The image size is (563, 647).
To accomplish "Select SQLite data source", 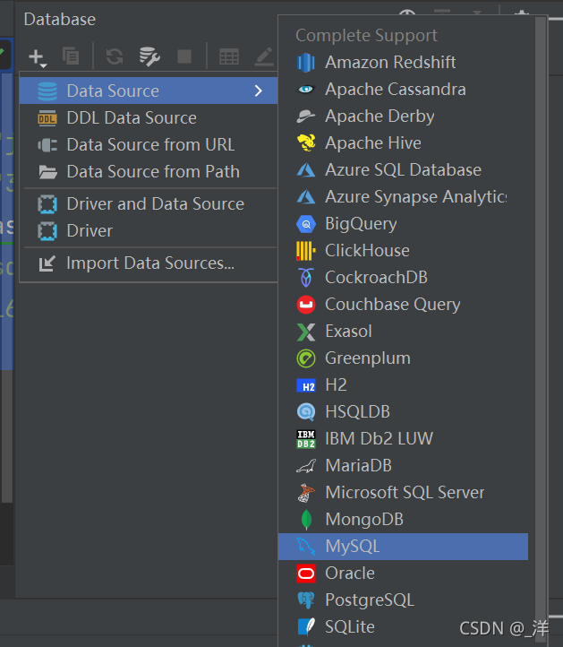I will [403, 626].
